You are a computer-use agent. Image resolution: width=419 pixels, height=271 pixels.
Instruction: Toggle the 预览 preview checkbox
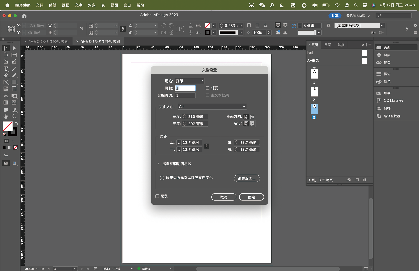157,196
